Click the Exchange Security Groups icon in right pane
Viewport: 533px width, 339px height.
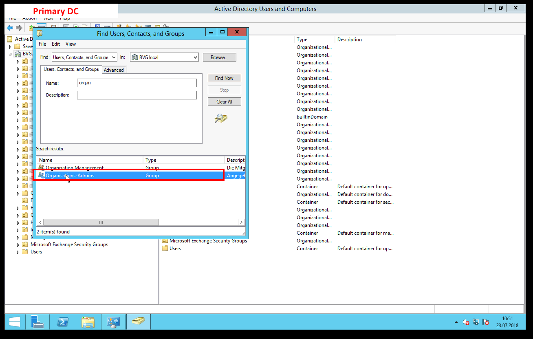pos(165,241)
